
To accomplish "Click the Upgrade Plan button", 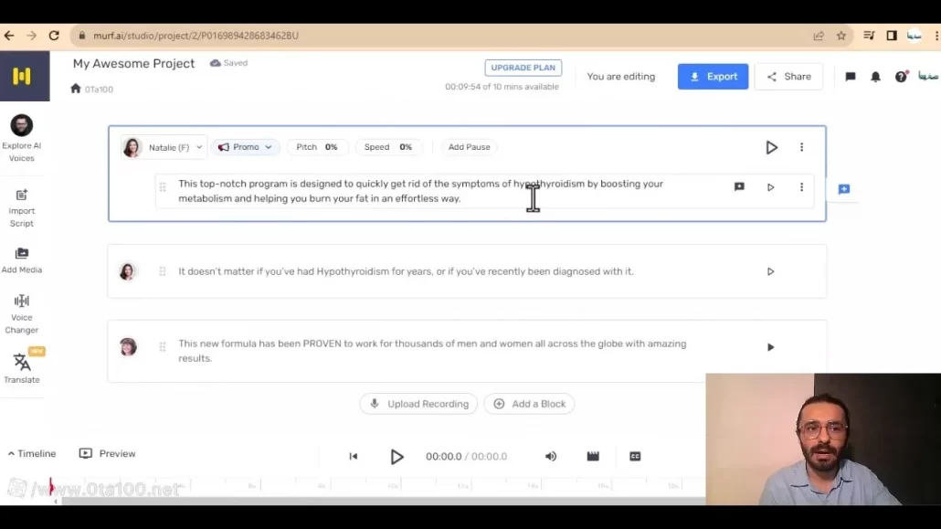I will (x=523, y=68).
